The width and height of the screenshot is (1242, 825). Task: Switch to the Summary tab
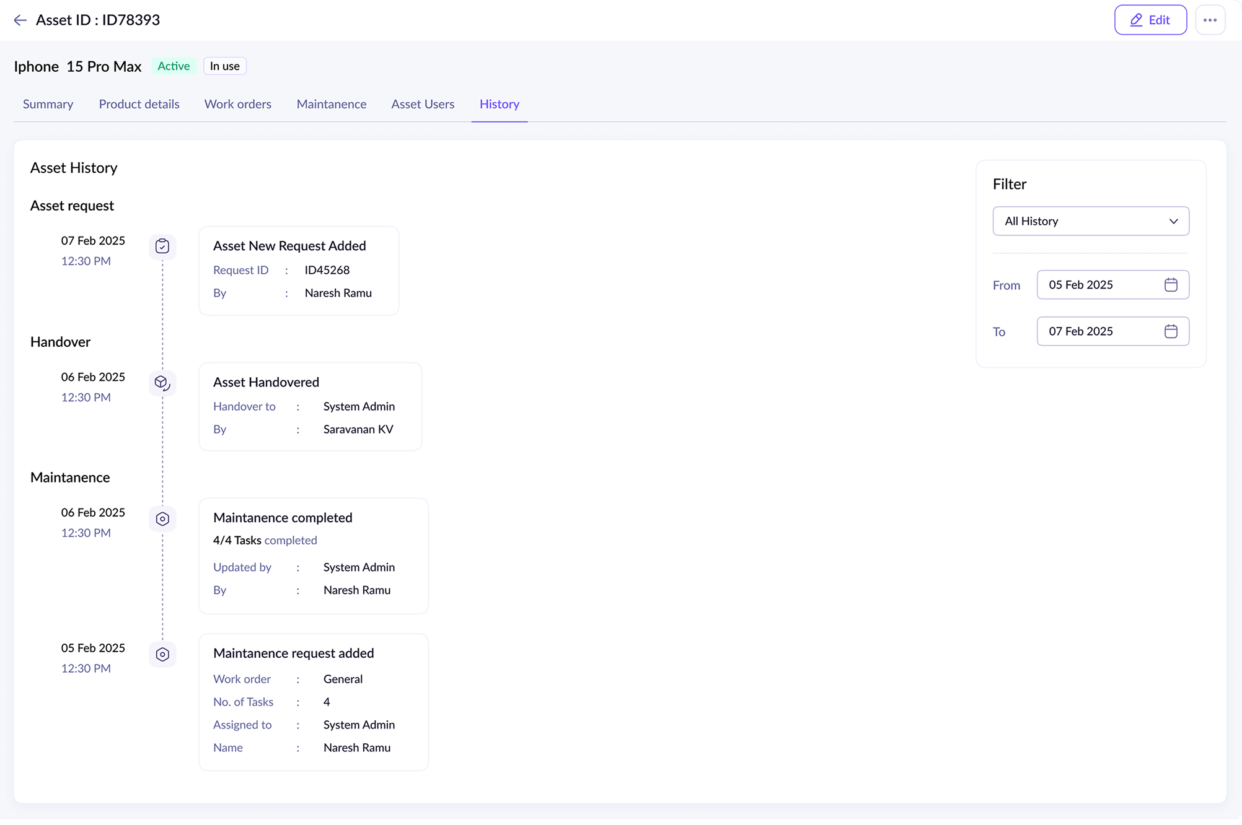48,104
